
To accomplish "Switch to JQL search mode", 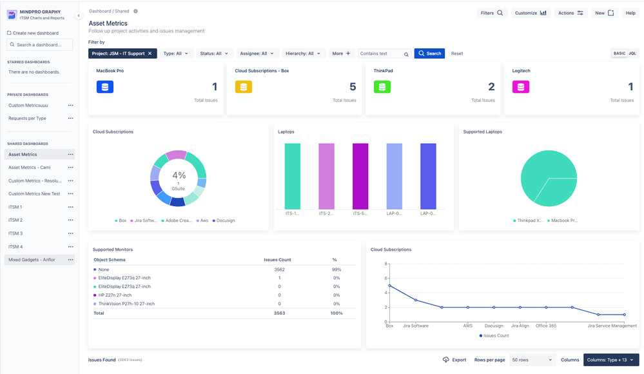I will point(632,54).
